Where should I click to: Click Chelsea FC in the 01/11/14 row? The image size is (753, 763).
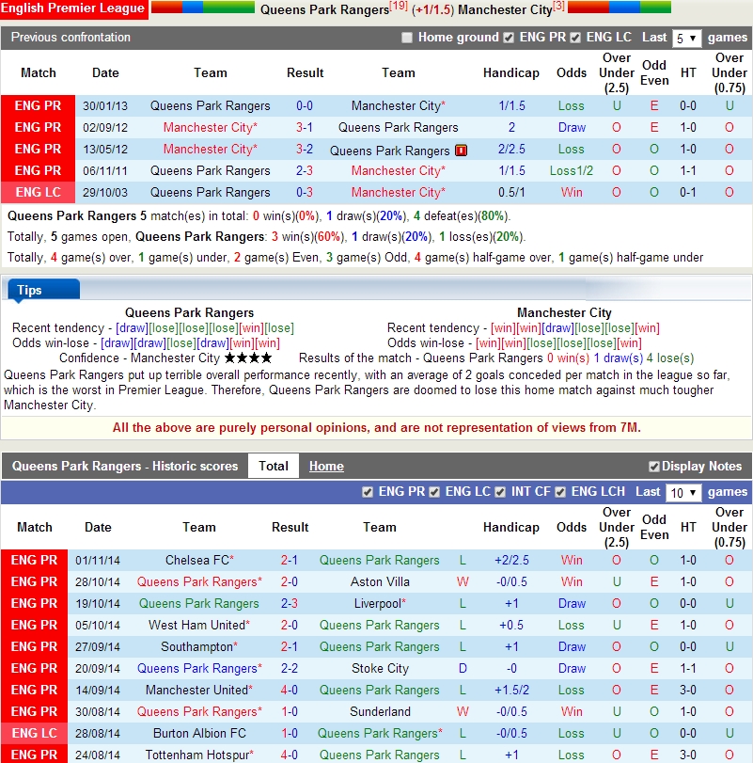point(196,560)
